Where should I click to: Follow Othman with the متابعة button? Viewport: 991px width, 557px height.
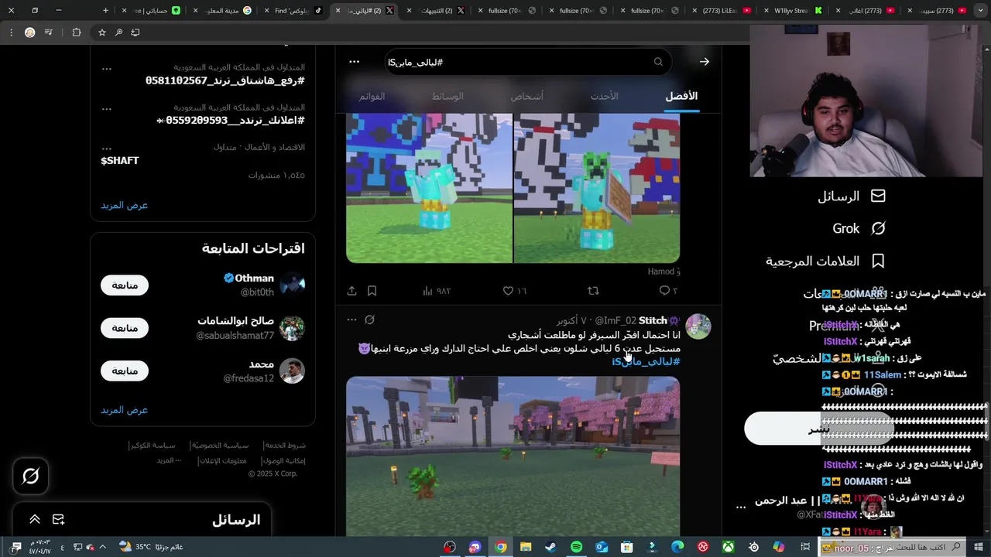(x=125, y=285)
